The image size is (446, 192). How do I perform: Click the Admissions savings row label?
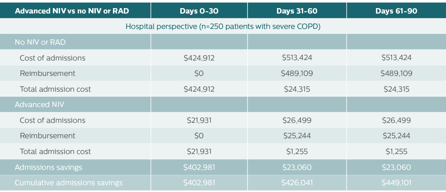pos(48,167)
